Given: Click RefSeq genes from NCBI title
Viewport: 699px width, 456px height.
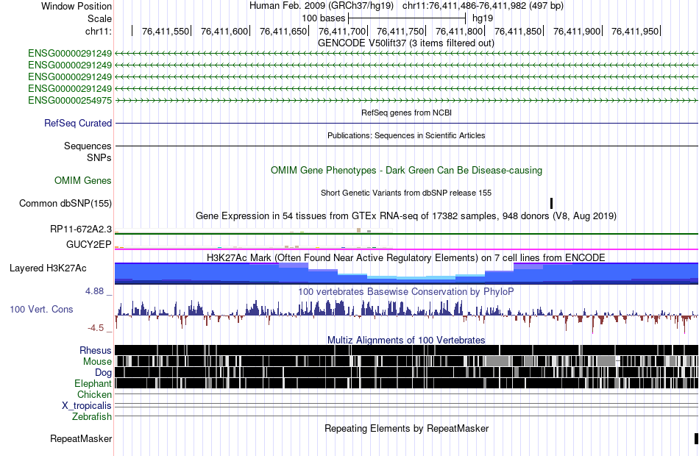Looking at the screenshot, I should click(406, 113).
